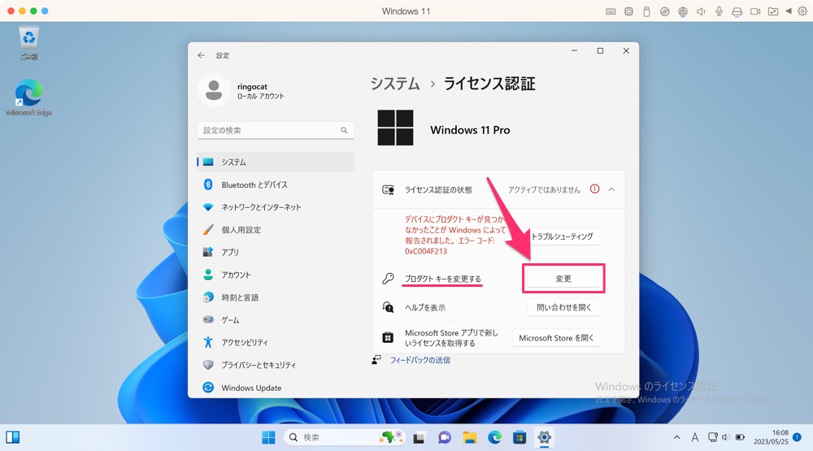This screenshot has height=451, width=813.
Task: Collapse the title bar icons with the triangle
Action: [789, 11]
